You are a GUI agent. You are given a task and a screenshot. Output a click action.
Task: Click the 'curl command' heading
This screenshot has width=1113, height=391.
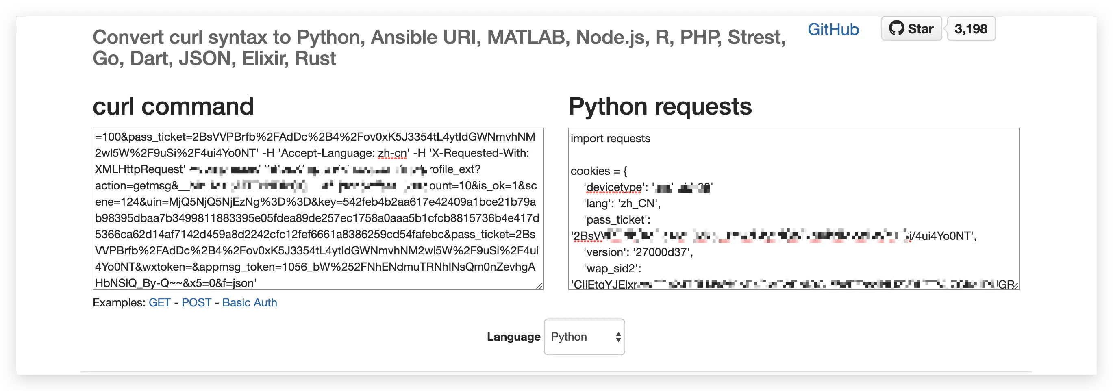pyautogui.click(x=173, y=106)
